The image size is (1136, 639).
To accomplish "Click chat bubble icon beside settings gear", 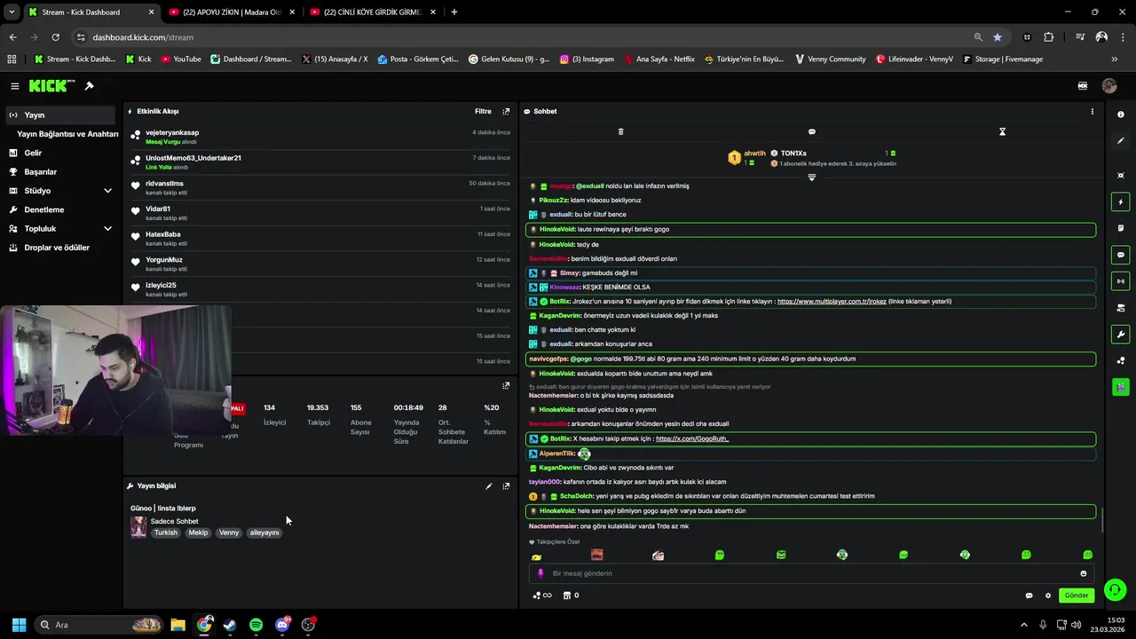I will 1029,596.
